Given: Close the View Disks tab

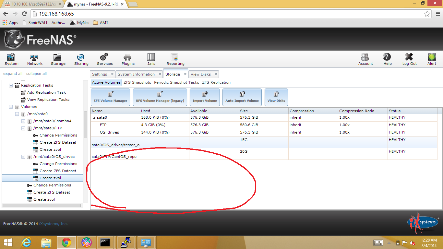Looking at the screenshot, I should click(216, 74).
